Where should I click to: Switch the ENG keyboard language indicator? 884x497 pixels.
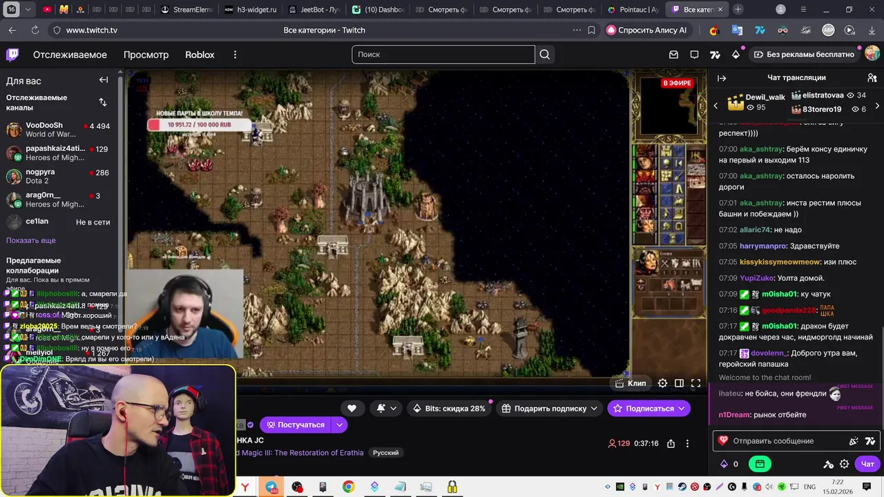(x=809, y=487)
